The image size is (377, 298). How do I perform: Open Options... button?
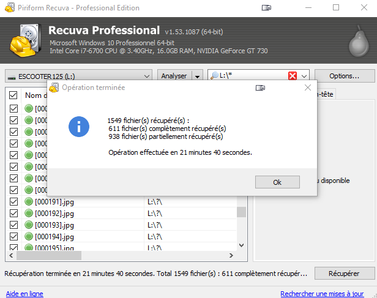tap(345, 76)
